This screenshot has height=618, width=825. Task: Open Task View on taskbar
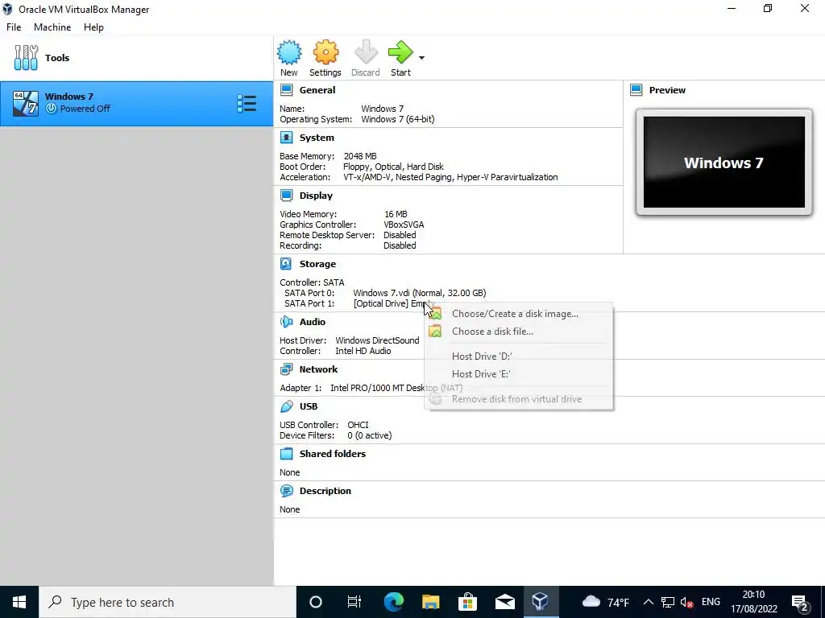(354, 602)
